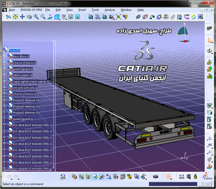Click the 3D compass in viewport
The image size is (216, 189).
[x=184, y=33]
